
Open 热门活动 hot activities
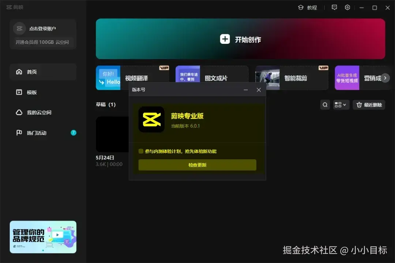click(43, 133)
